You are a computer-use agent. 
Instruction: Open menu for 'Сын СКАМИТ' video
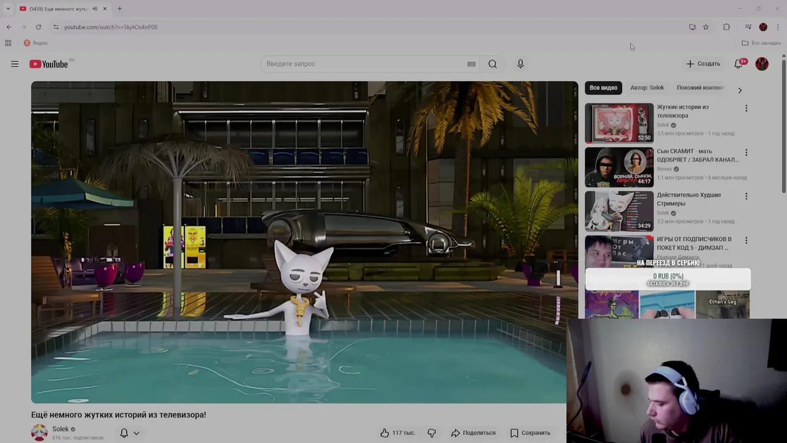pos(746,153)
